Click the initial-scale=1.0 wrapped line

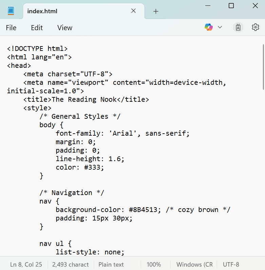point(45,91)
